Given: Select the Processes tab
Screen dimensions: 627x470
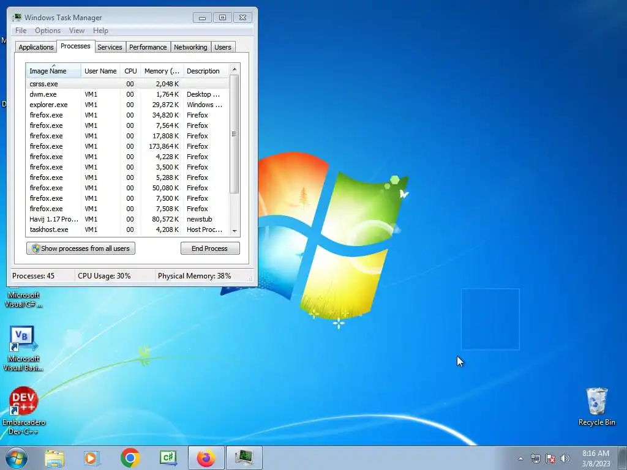Looking at the screenshot, I should [75, 46].
